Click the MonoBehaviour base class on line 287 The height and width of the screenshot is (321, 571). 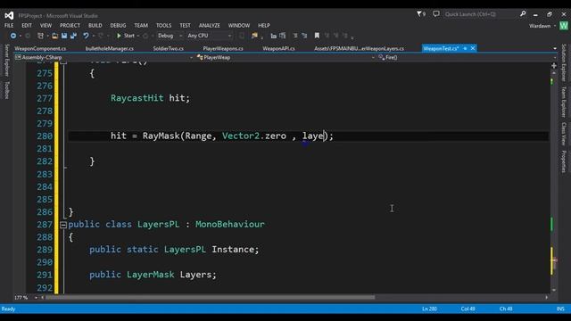tap(230, 224)
